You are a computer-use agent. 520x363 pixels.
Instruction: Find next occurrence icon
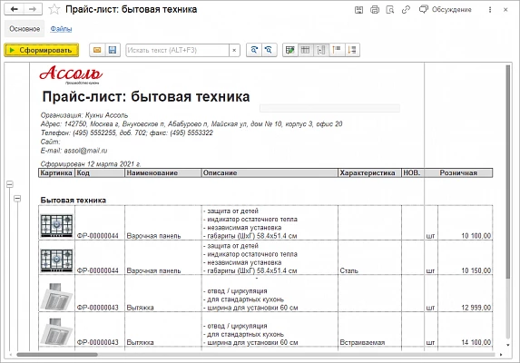click(254, 50)
